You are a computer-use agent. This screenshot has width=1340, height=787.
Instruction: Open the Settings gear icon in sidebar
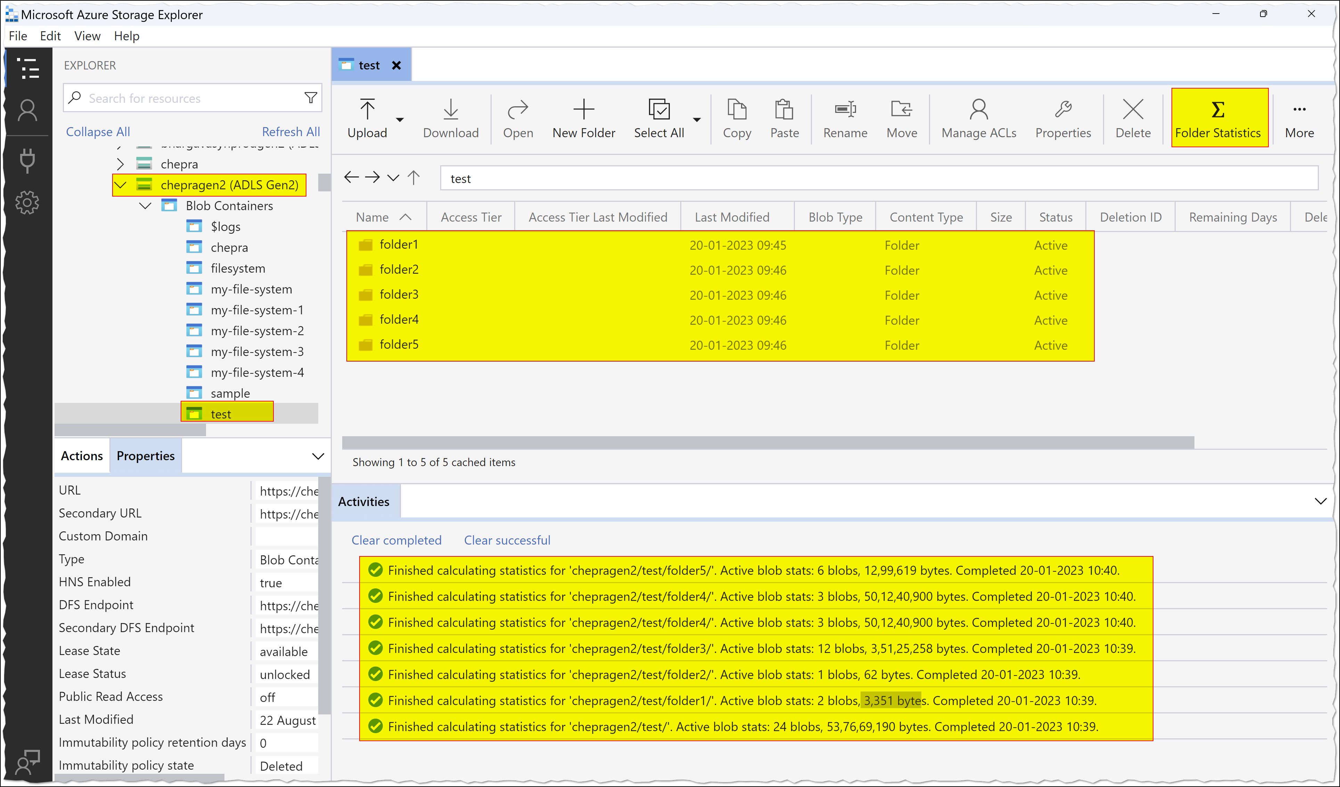coord(28,202)
